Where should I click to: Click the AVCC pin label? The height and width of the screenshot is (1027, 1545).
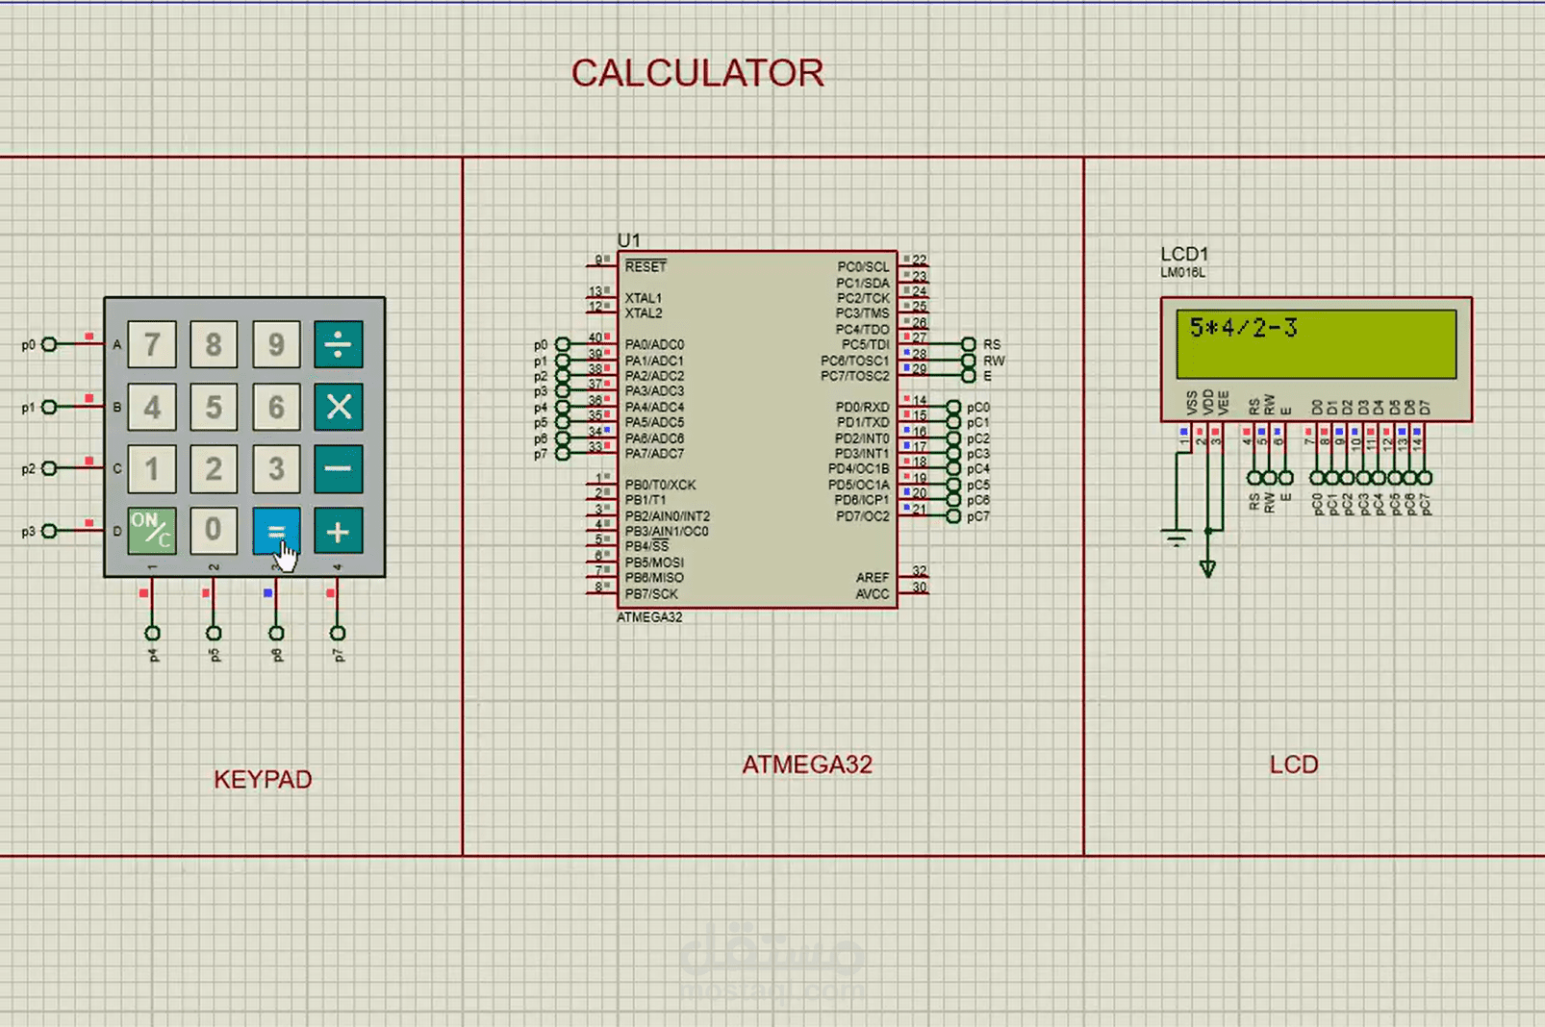pyautogui.click(x=873, y=593)
